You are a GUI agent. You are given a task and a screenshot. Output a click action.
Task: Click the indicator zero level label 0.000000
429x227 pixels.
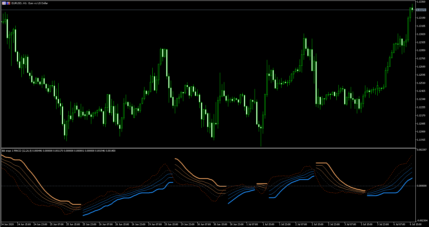point(422,186)
